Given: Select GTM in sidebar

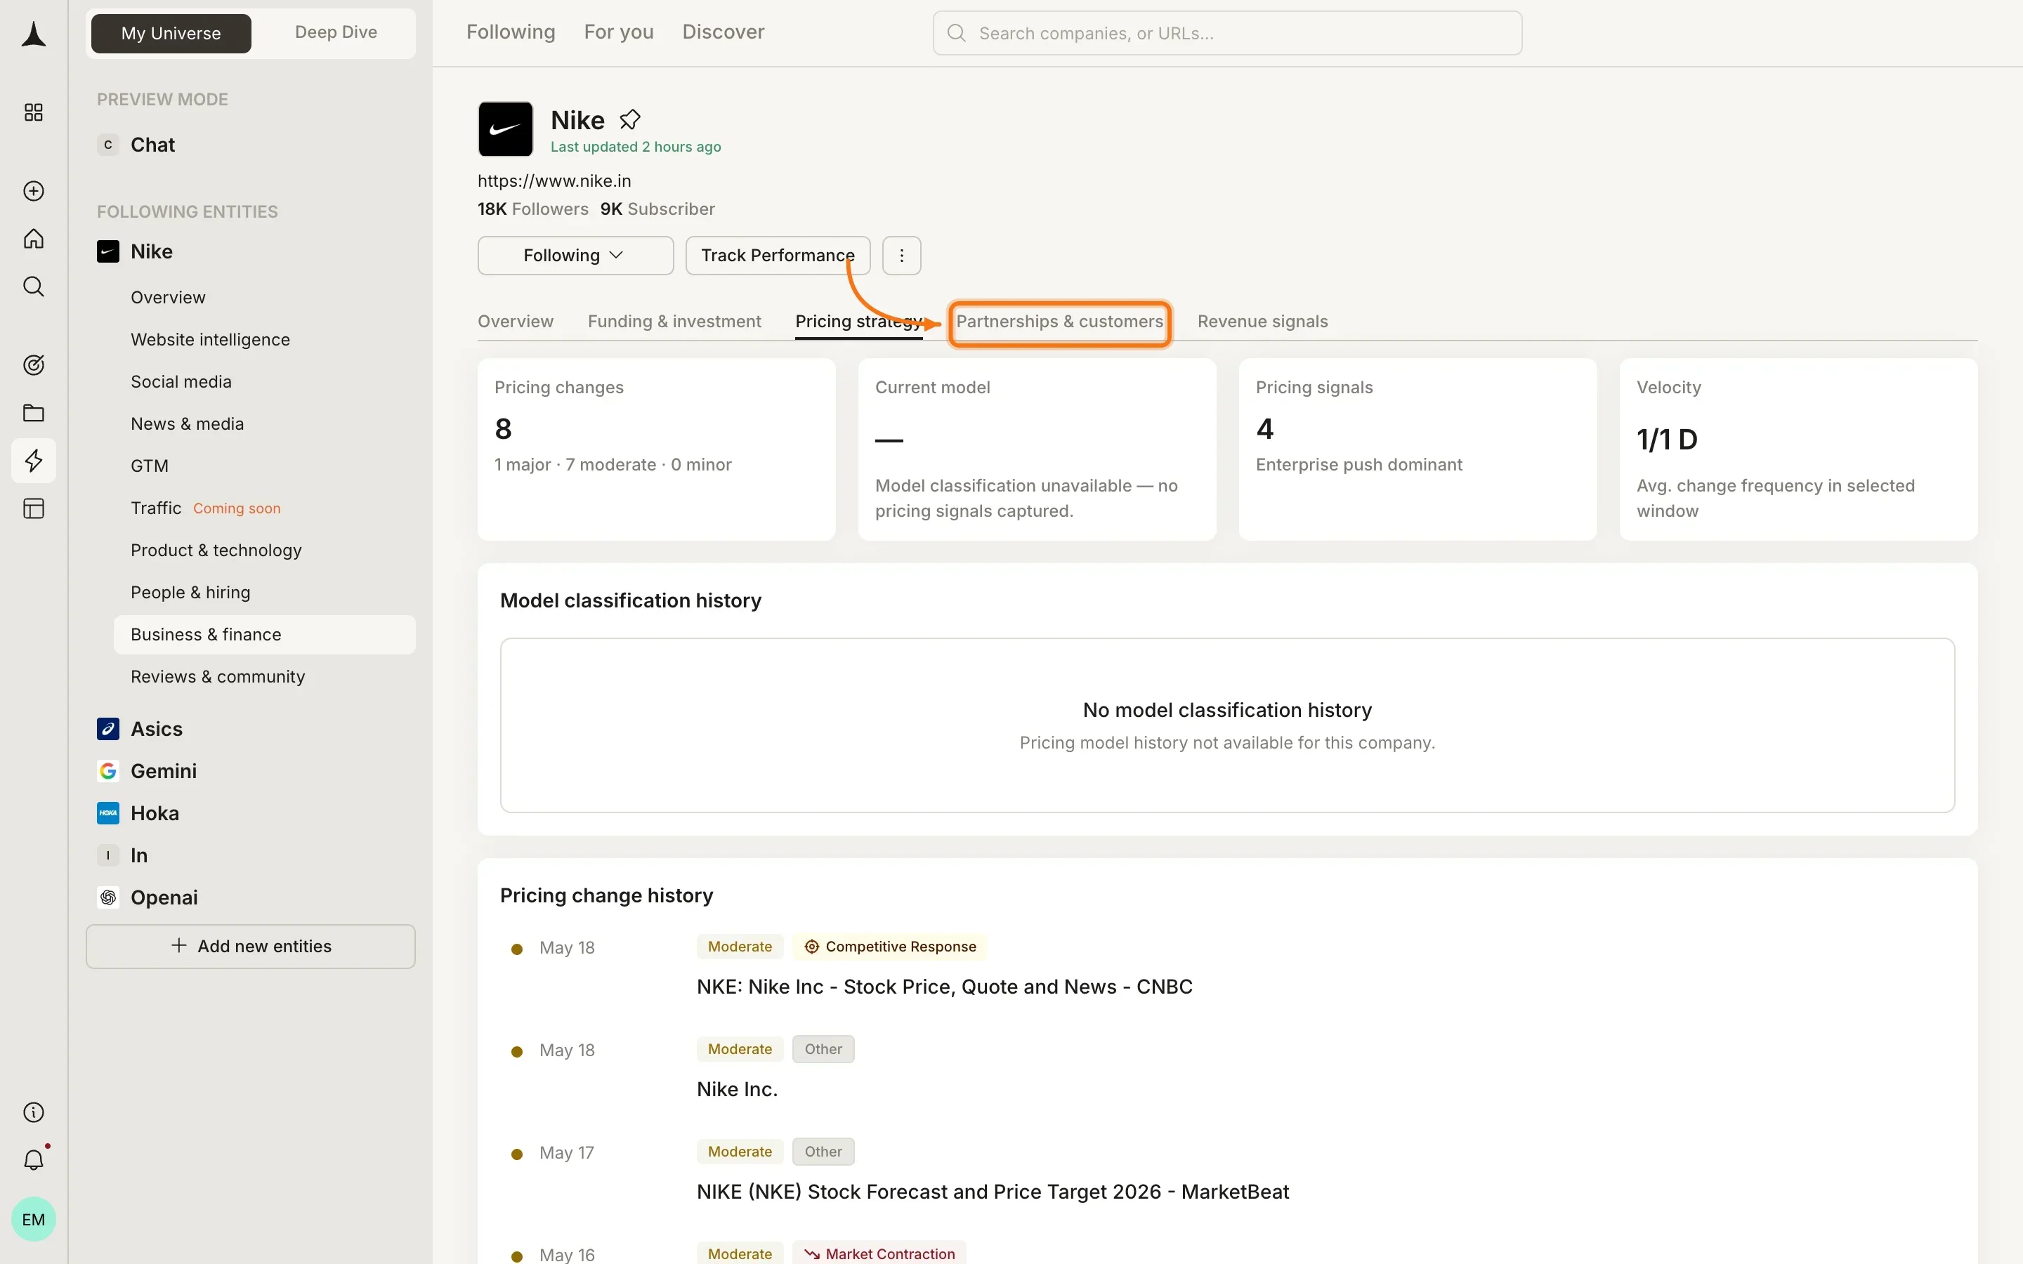Looking at the screenshot, I should point(150,466).
